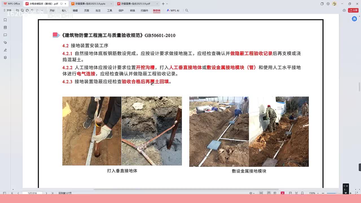The image size is (361, 203).
Task: Click the vertical scrollbar thumb
Action: [359, 86]
